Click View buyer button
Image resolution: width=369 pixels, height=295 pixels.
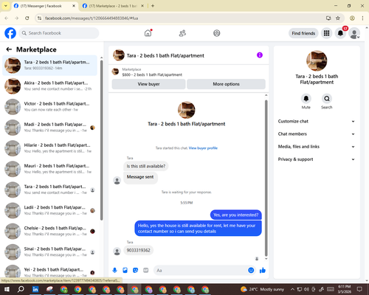tap(148, 84)
